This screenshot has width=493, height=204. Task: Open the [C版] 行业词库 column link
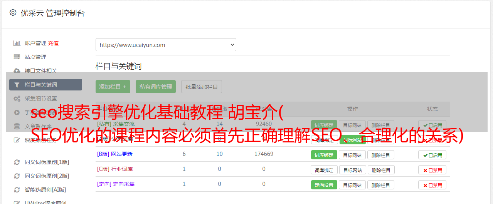tap(115, 169)
